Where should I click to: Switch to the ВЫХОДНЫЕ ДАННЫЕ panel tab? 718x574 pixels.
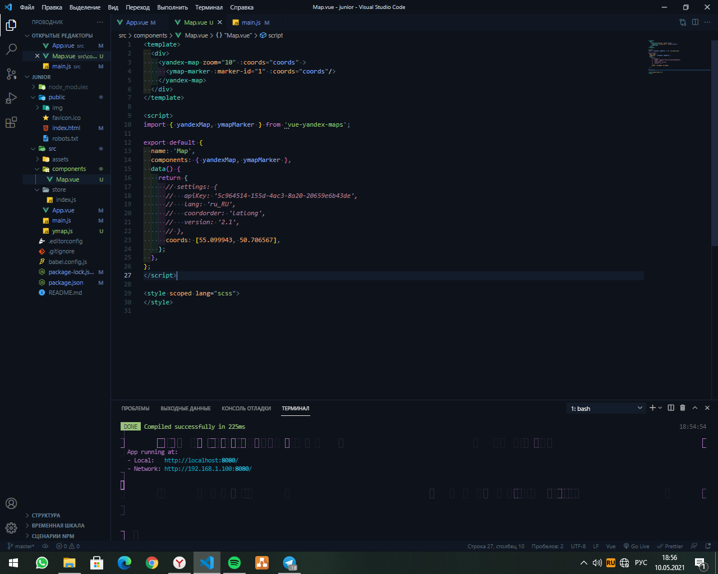pyautogui.click(x=186, y=408)
